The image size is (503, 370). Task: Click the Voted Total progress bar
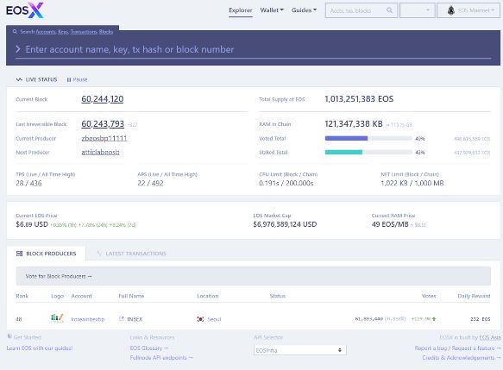tap(368, 139)
